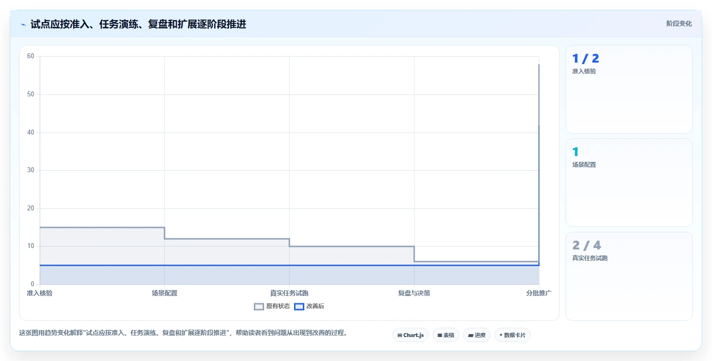Open the 准入核验 data card showing 1 / 2
712x361 pixels.
629,89
